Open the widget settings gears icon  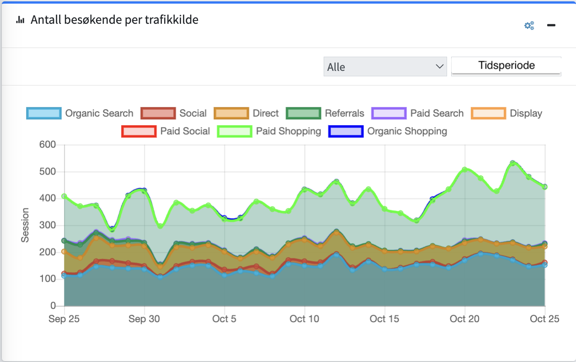529,26
